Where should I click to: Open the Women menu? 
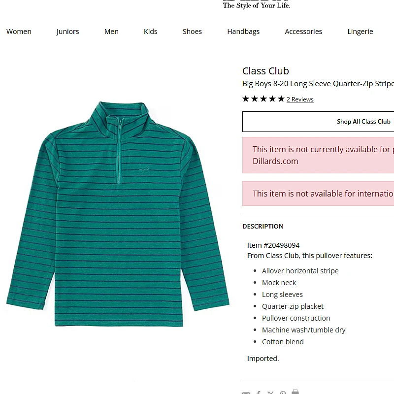19,32
